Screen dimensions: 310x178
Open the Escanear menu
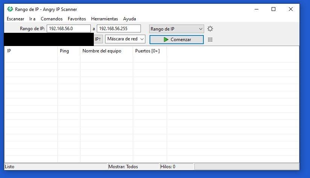15,19
